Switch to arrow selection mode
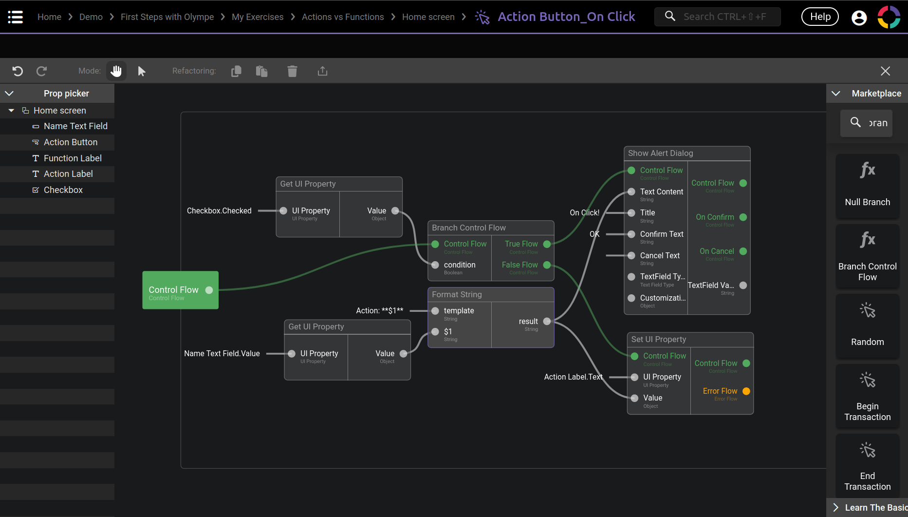This screenshot has width=908, height=517. click(x=141, y=71)
